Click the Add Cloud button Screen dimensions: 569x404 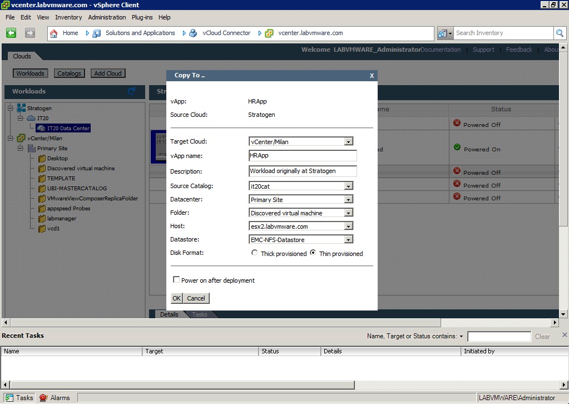coord(108,73)
